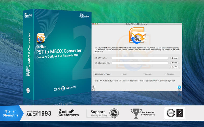Image resolution: width=204 pixels, height=127 pixels.
Task: Minimize the converter window with yellow button
Action: tap(95, 24)
